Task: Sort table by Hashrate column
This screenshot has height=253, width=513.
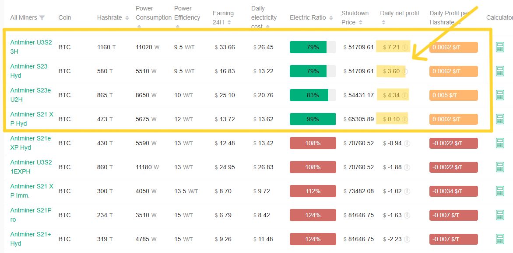Action: point(127,18)
